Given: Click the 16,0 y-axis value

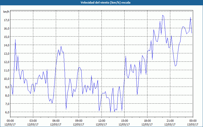Looking at the screenshot, I should (x=7, y=28).
